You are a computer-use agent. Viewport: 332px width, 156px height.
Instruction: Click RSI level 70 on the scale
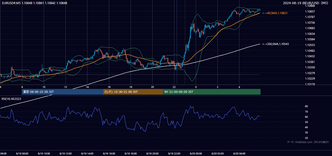tap(306, 112)
